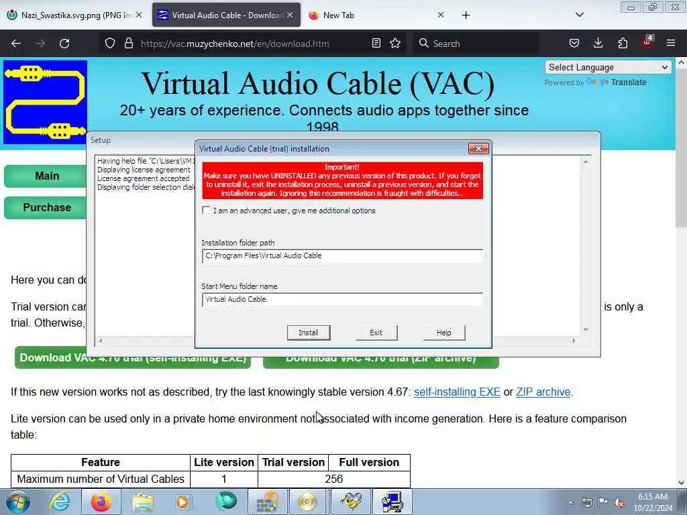
Task: Click the disc taskbar icon
Action: [307, 502]
